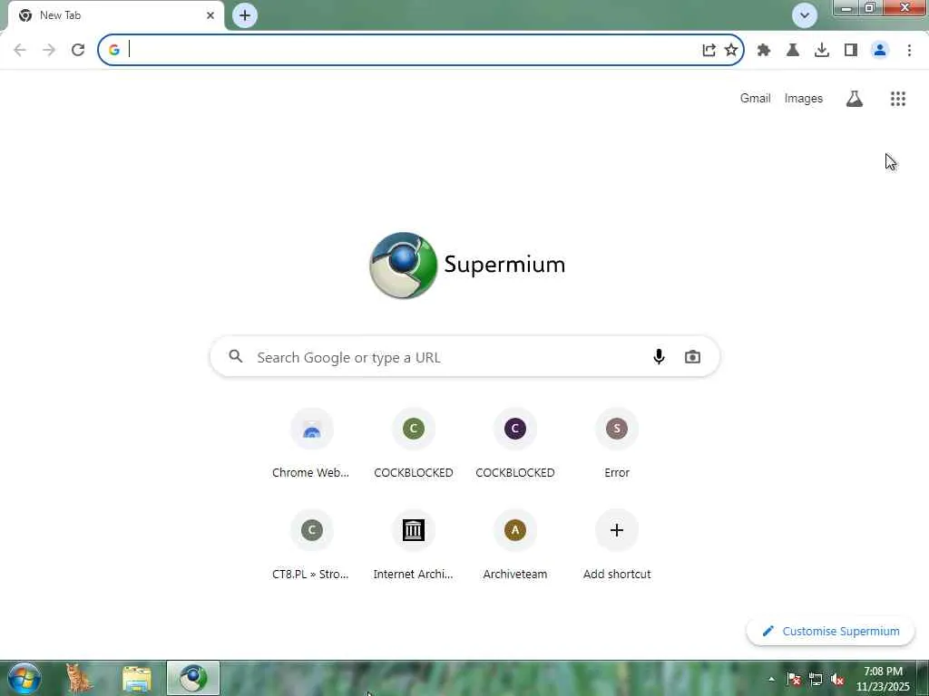Open the CT8.PL shortcut
This screenshot has width=929, height=696.
click(312, 545)
